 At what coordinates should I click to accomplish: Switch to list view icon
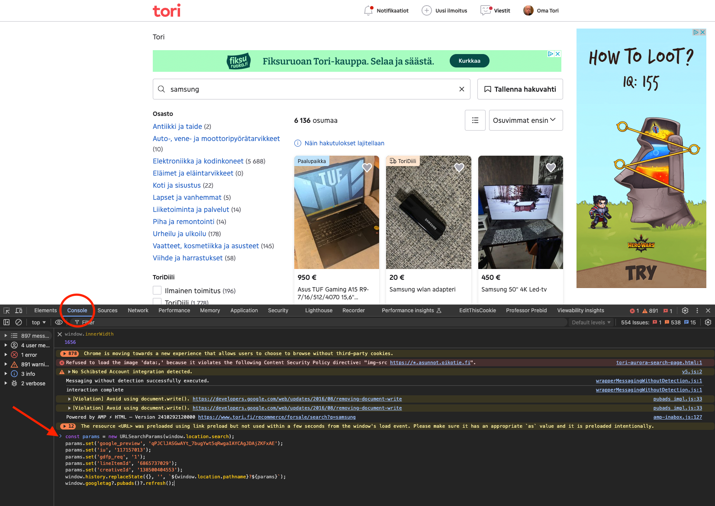tap(475, 120)
